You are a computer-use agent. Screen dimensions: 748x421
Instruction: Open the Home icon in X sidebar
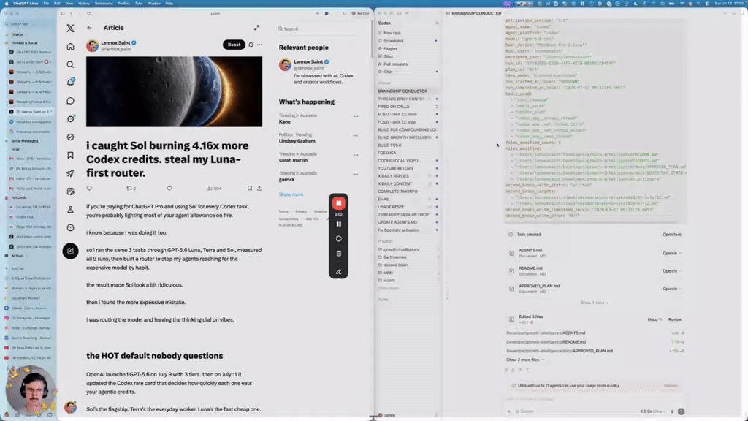[x=70, y=46]
